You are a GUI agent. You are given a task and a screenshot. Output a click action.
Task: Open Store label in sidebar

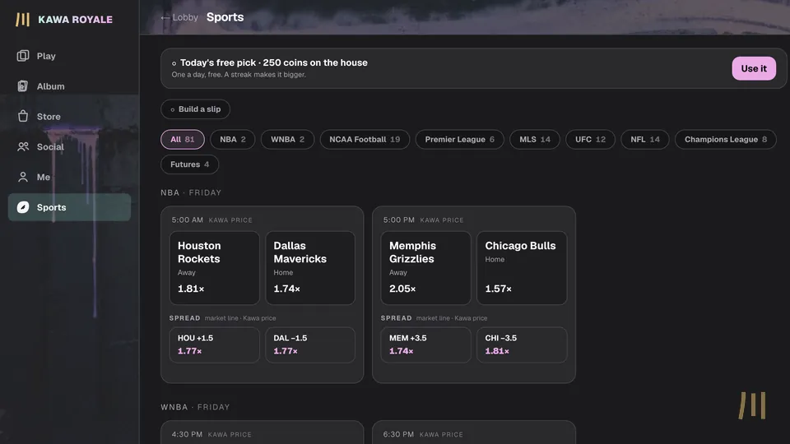coord(49,116)
